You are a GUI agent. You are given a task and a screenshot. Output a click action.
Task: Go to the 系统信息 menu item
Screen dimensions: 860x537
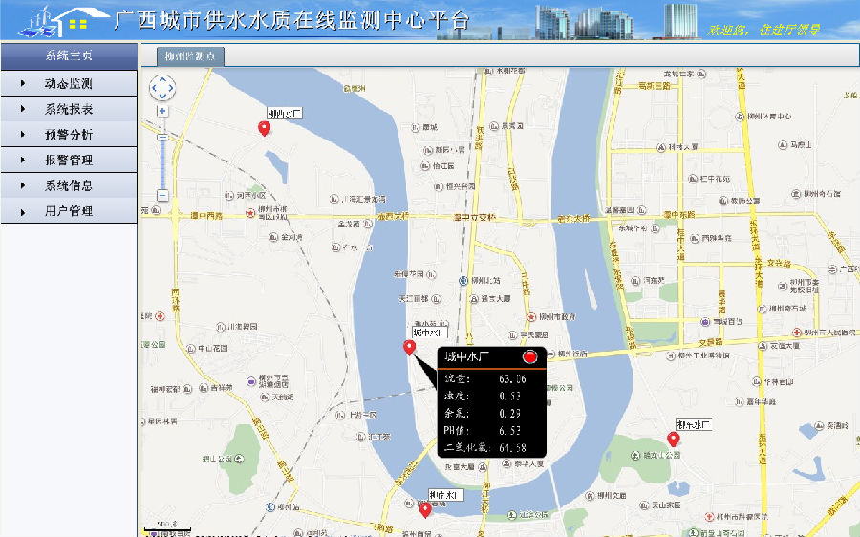tap(68, 185)
